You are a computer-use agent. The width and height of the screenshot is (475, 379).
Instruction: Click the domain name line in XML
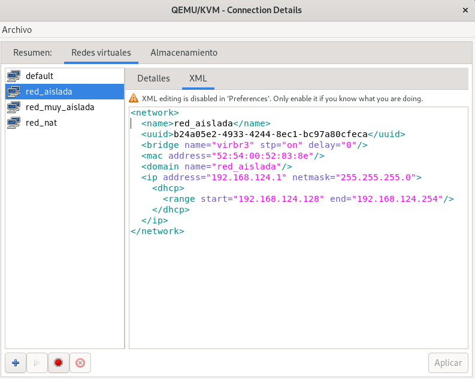click(x=217, y=166)
